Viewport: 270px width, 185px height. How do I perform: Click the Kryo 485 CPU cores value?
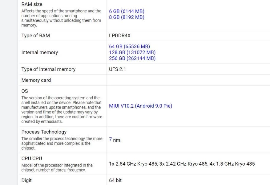click(x=182, y=164)
